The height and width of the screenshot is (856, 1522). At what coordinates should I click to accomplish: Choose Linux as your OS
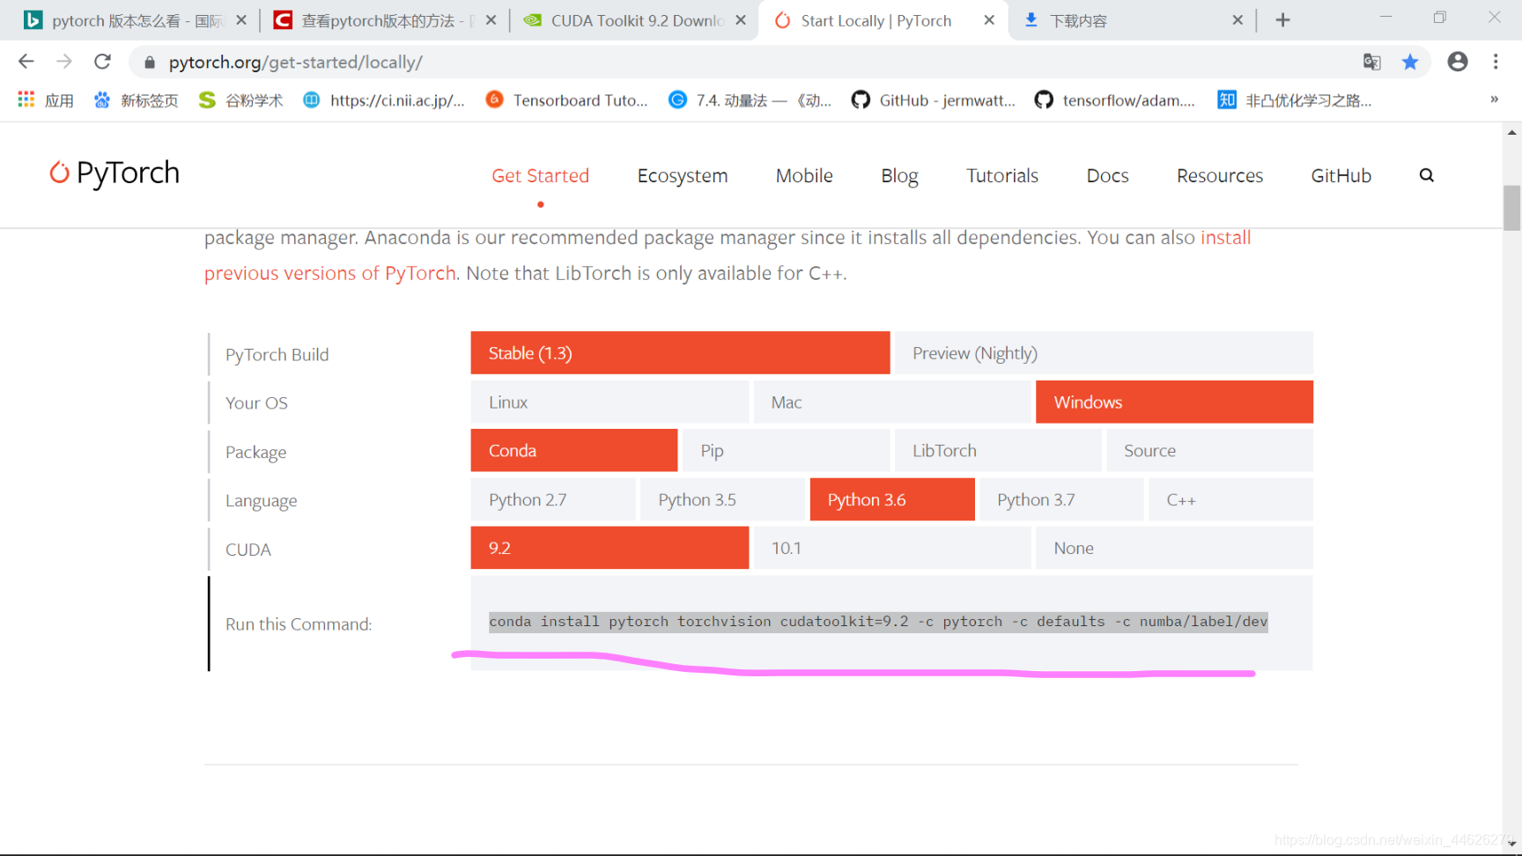pos(610,402)
